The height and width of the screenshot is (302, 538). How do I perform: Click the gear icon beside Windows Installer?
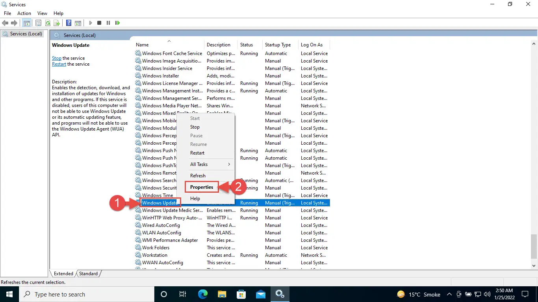point(138,75)
